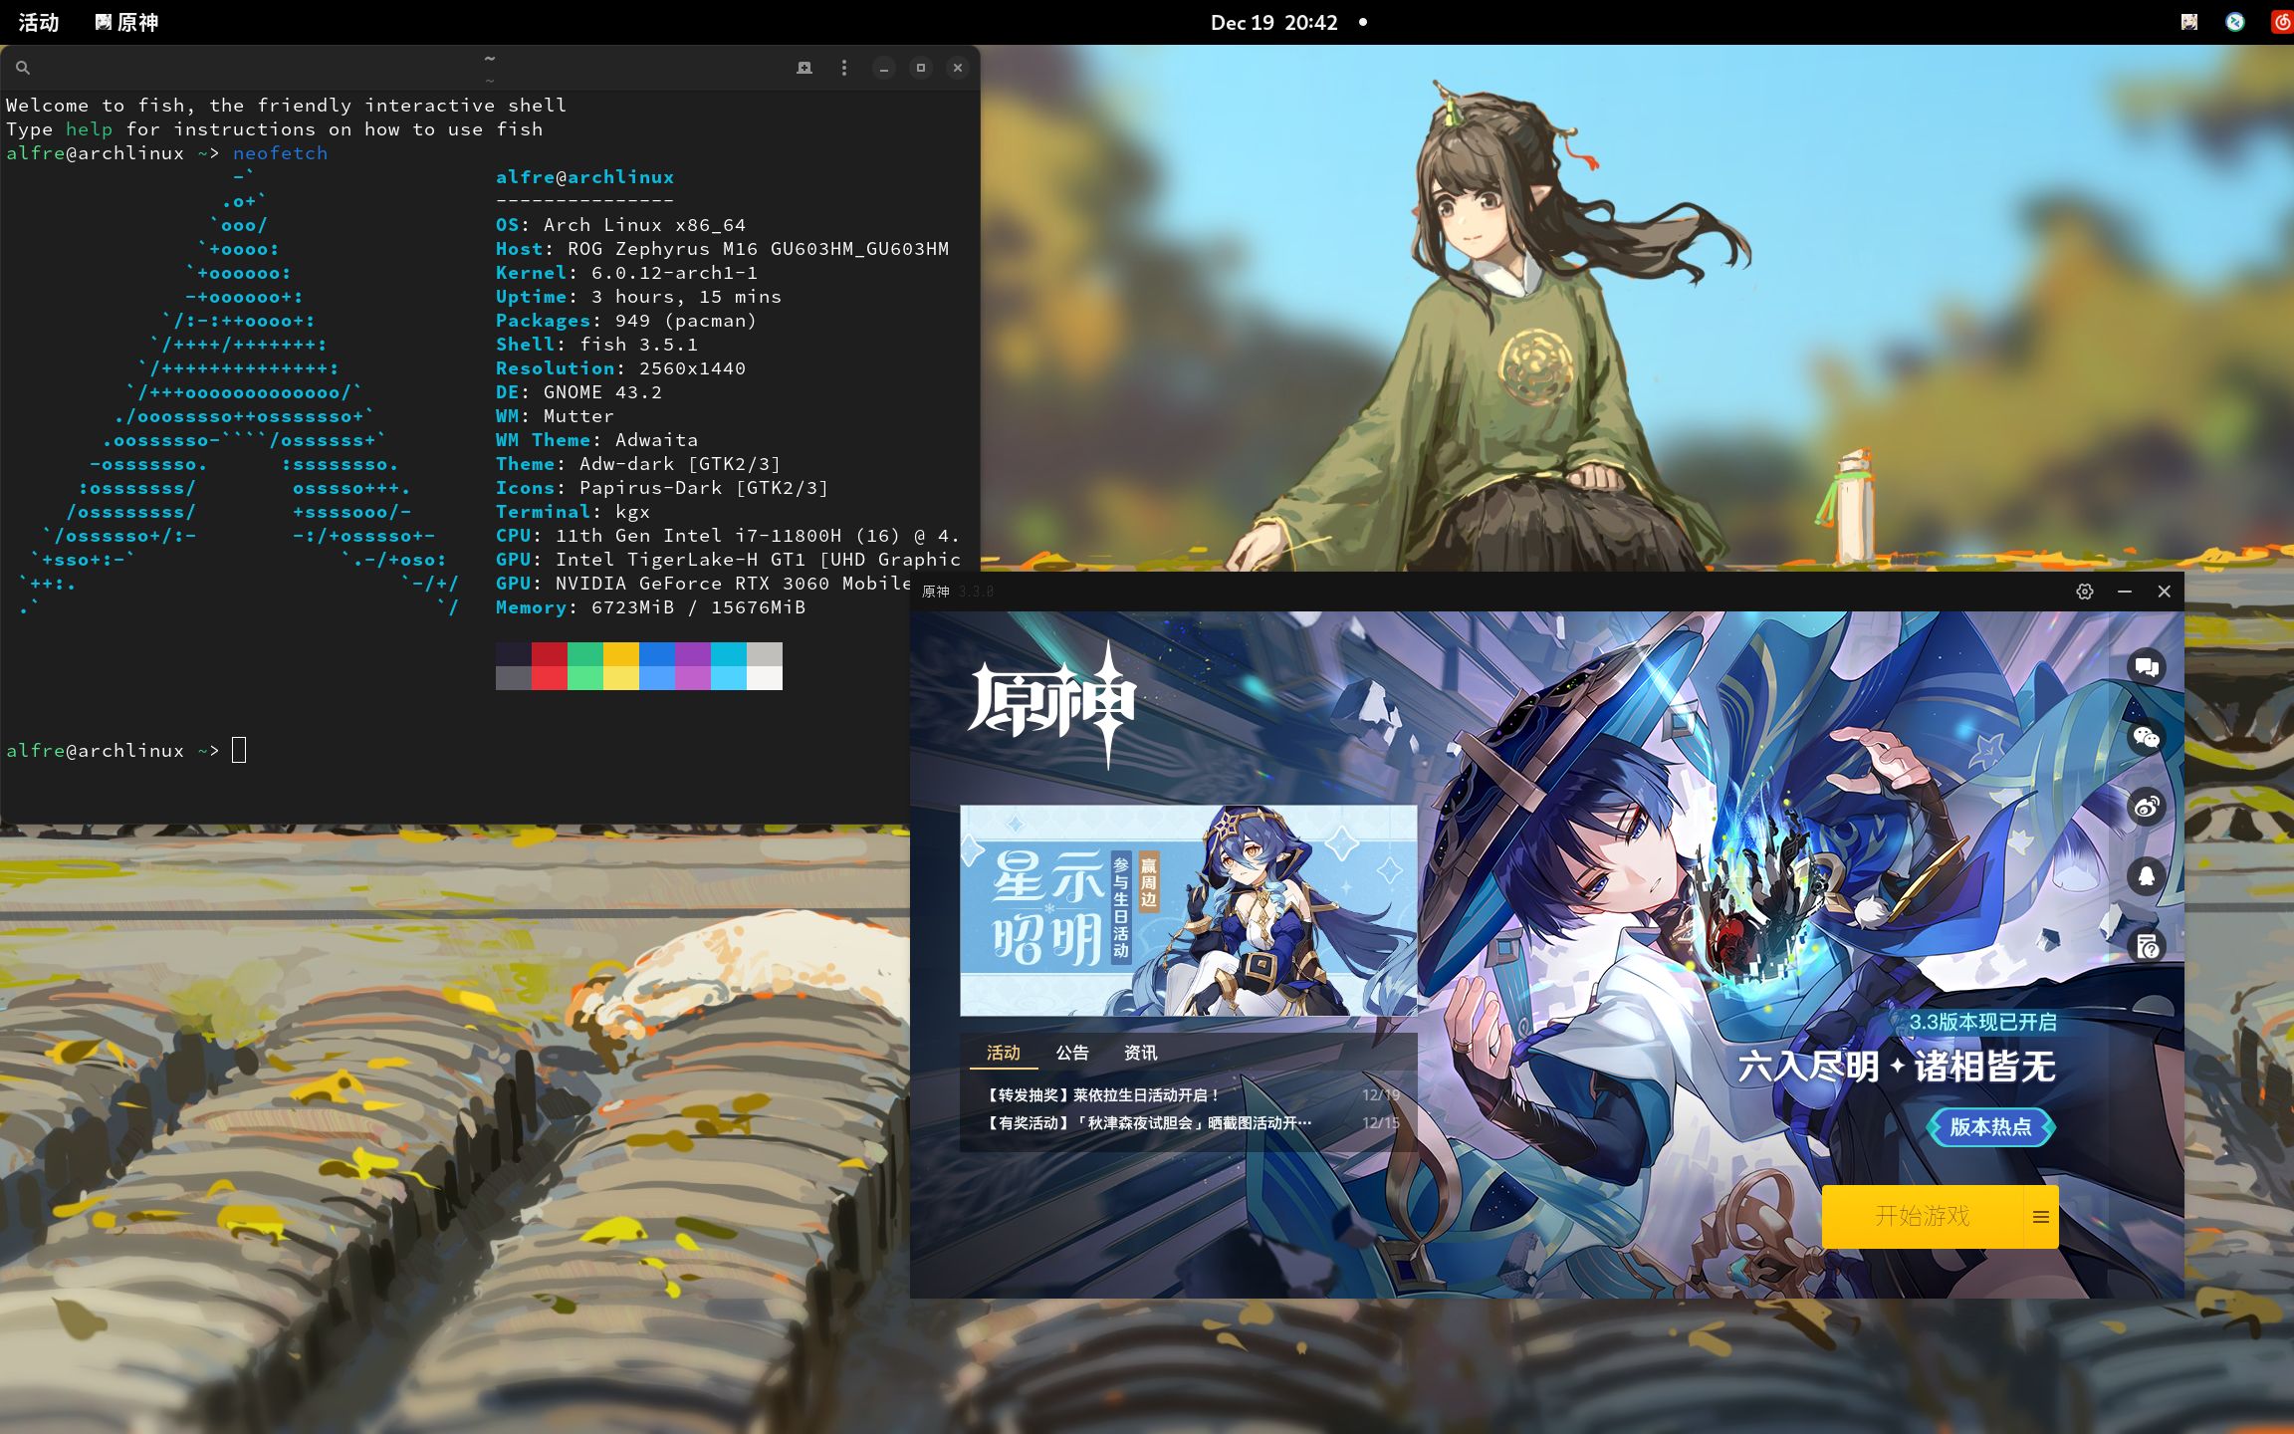Click 'WM Theme: Adwaita' line
The image size is (2294, 1434).
596,439
